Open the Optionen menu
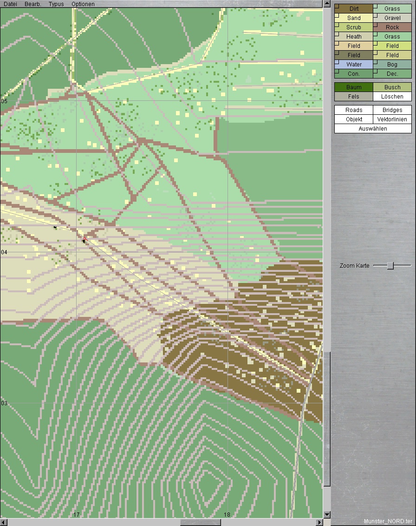Screen dimensions: 416x526 point(83,4)
